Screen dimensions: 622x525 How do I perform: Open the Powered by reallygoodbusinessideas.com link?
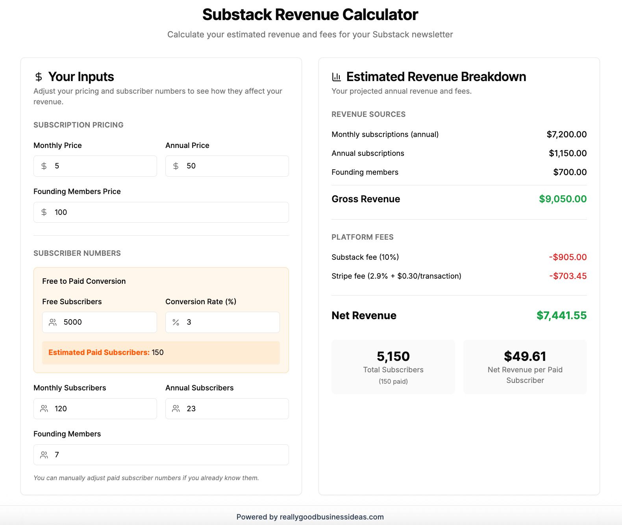point(310,517)
